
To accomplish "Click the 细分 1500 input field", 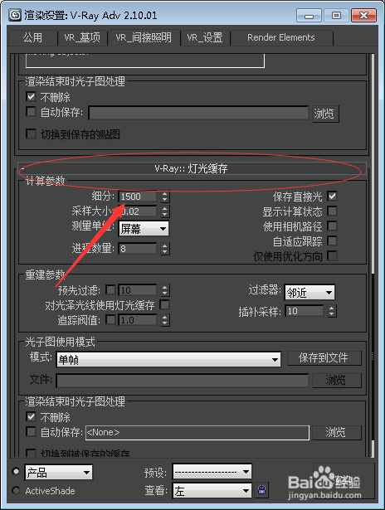I will click(x=138, y=197).
